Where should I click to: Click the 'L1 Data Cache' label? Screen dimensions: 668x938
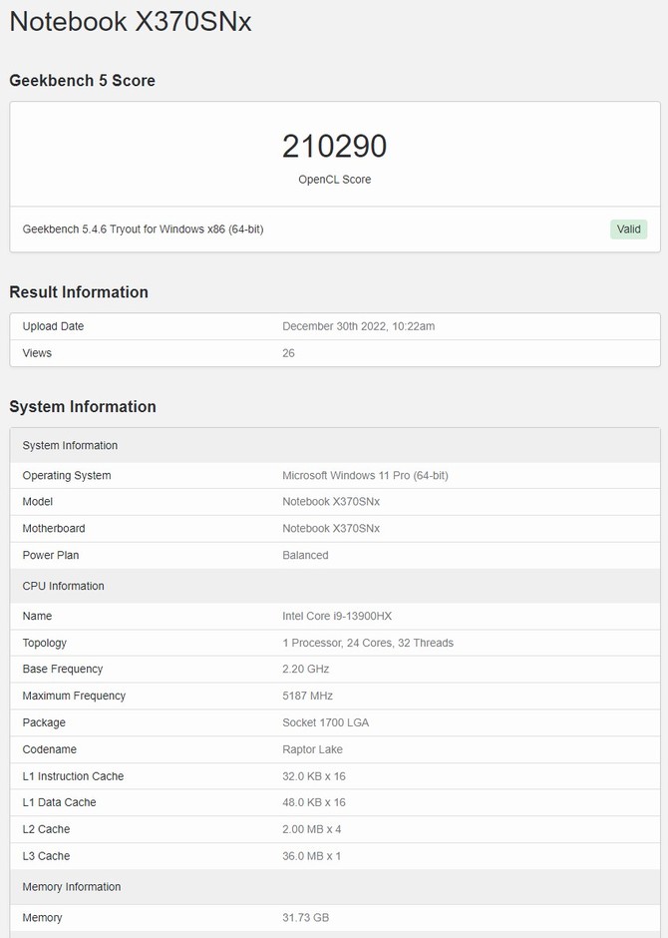click(x=59, y=803)
